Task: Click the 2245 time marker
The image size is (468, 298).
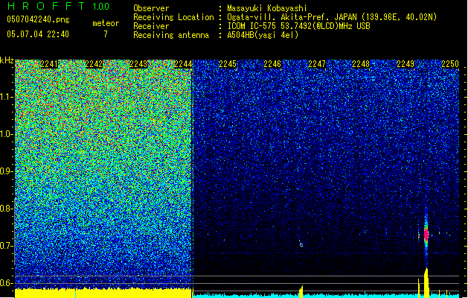Action: tap(228, 64)
